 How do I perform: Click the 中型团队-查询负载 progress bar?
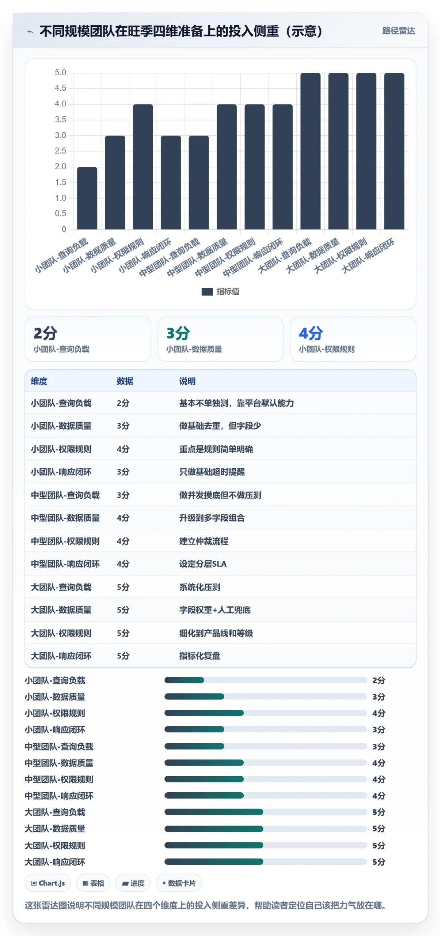pos(266,746)
